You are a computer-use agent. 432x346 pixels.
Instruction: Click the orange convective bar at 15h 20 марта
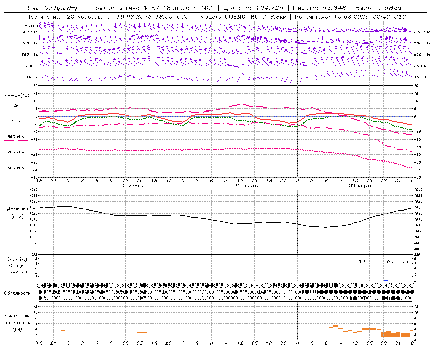point(142,332)
